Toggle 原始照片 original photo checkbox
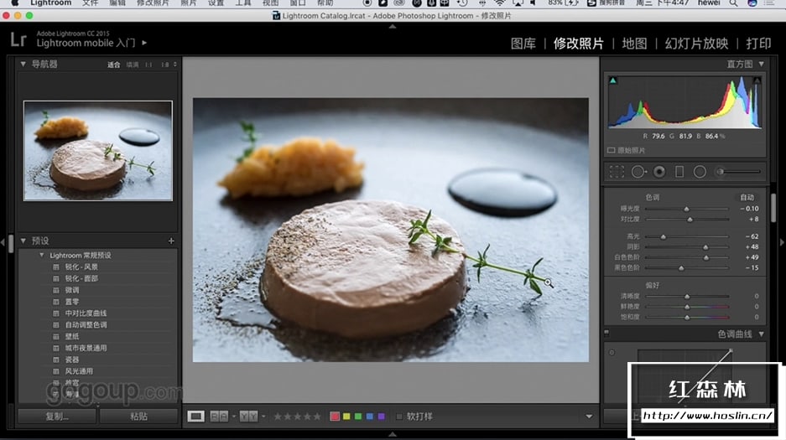The height and width of the screenshot is (440, 786). [611, 150]
